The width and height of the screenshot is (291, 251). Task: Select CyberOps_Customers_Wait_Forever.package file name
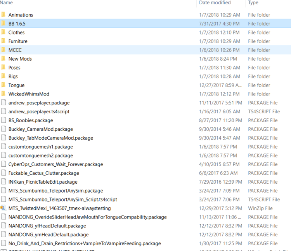click(55, 164)
